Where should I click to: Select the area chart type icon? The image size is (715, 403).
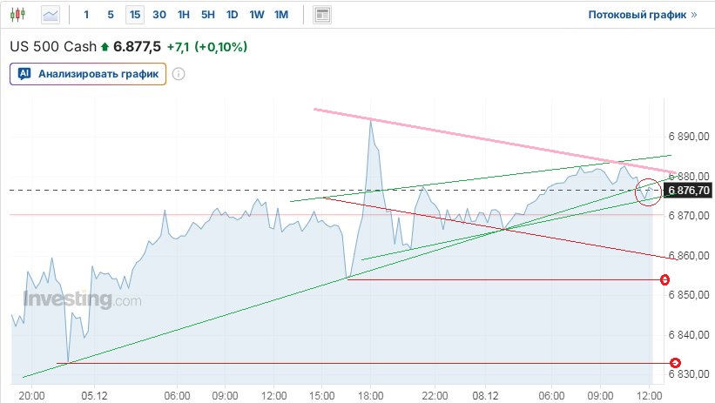51,15
